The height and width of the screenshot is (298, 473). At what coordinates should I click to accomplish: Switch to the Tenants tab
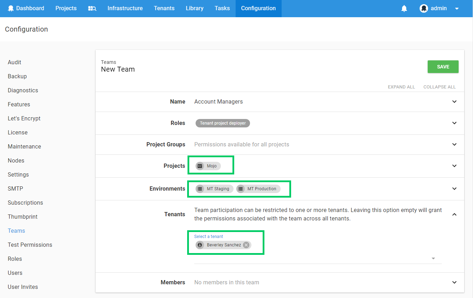[164, 8]
